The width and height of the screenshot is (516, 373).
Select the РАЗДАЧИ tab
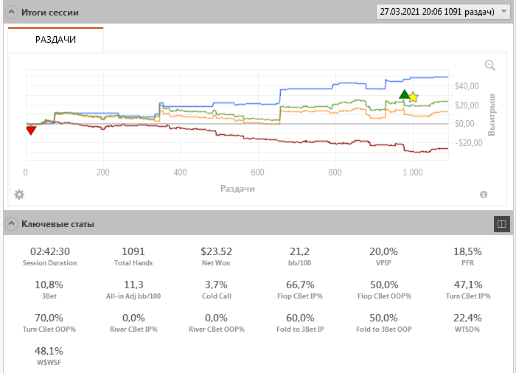pyautogui.click(x=56, y=40)
